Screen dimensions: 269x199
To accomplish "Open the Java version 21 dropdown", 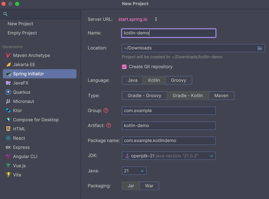I will tap(134, 171).
